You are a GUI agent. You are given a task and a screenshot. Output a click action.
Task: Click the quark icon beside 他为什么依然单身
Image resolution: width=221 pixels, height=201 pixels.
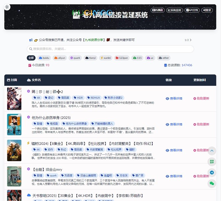pos(29,117)
